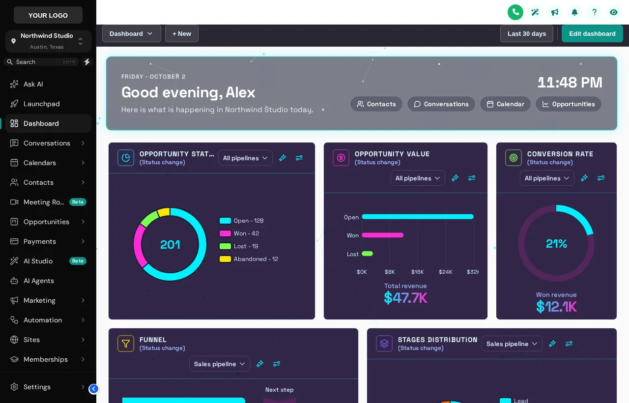Open Opportunity Value filter settings icon
This screenshot has width=629, height=403.
472,178
